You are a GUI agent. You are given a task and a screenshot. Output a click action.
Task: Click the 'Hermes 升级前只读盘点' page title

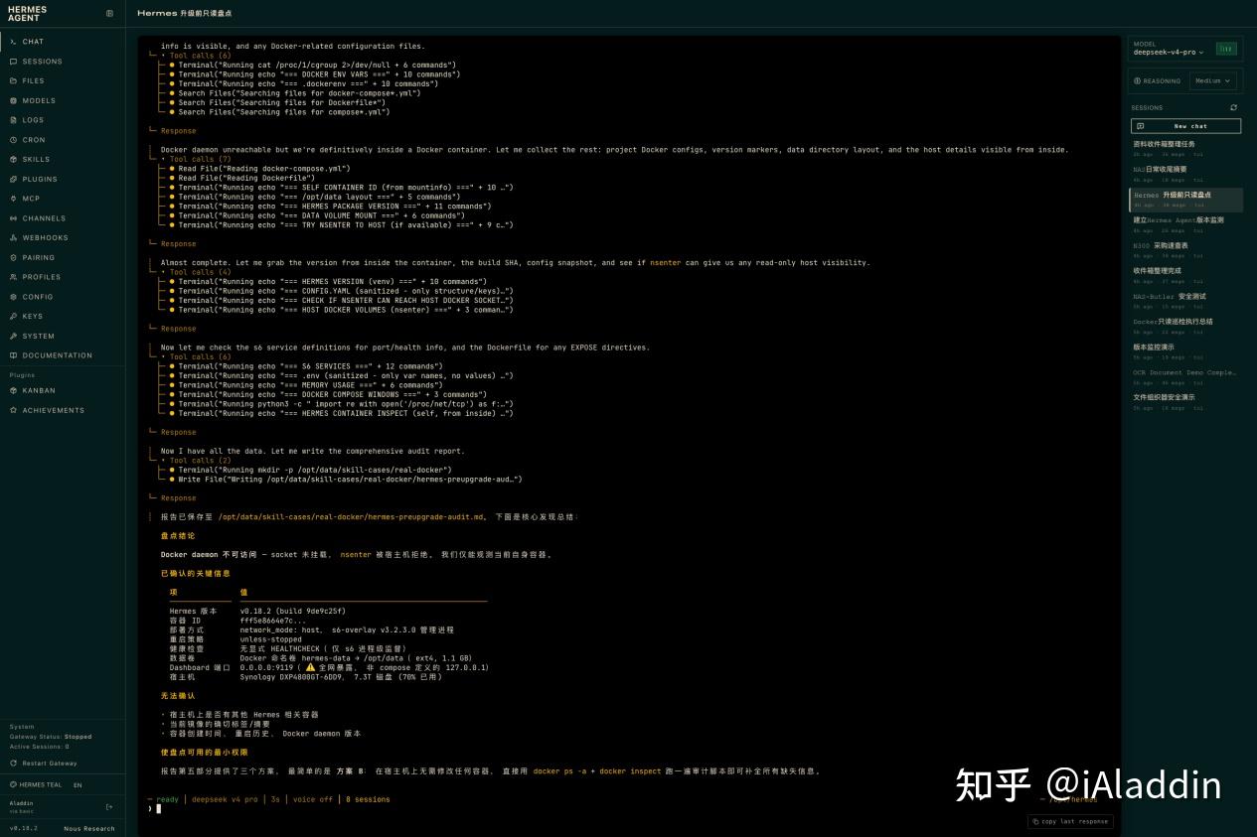tap(185, 13)
